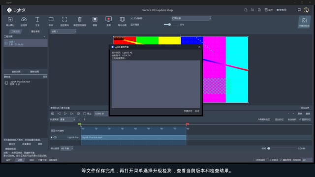
Task: Click the red end marker on timeline
Action: click(188, 124)
